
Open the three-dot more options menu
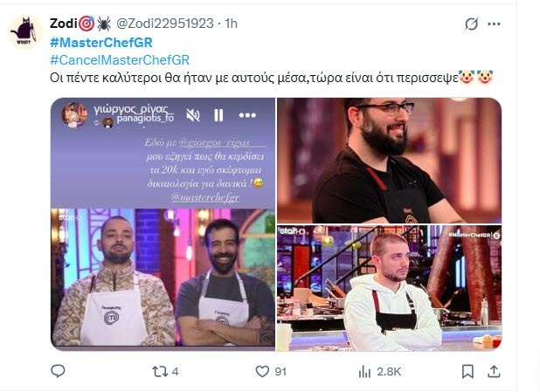494,24
